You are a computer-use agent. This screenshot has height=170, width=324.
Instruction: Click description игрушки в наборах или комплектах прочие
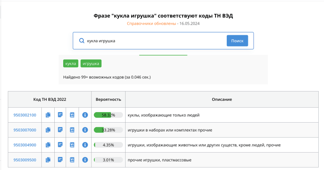pos(170,130)
